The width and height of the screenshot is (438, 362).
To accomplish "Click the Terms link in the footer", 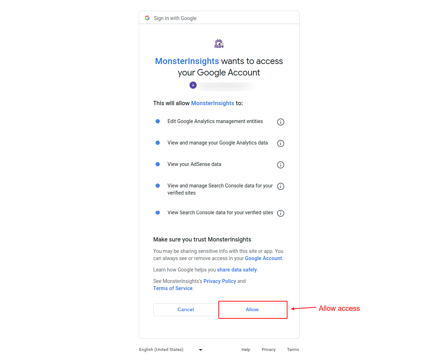I will point(293,349).
